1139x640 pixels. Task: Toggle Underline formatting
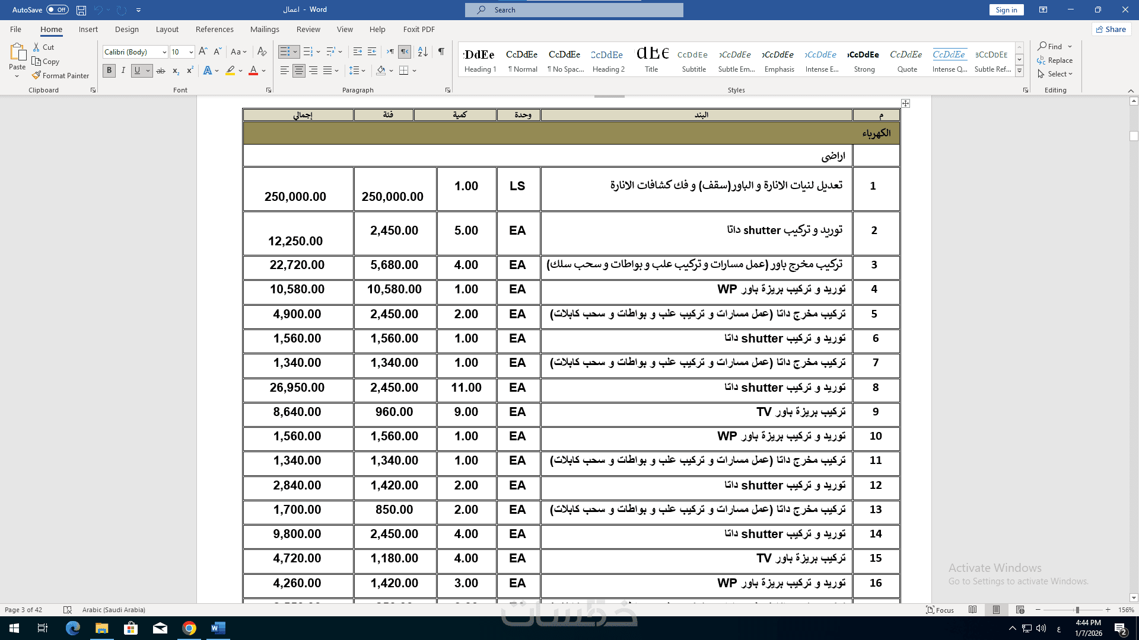[137, 71]
